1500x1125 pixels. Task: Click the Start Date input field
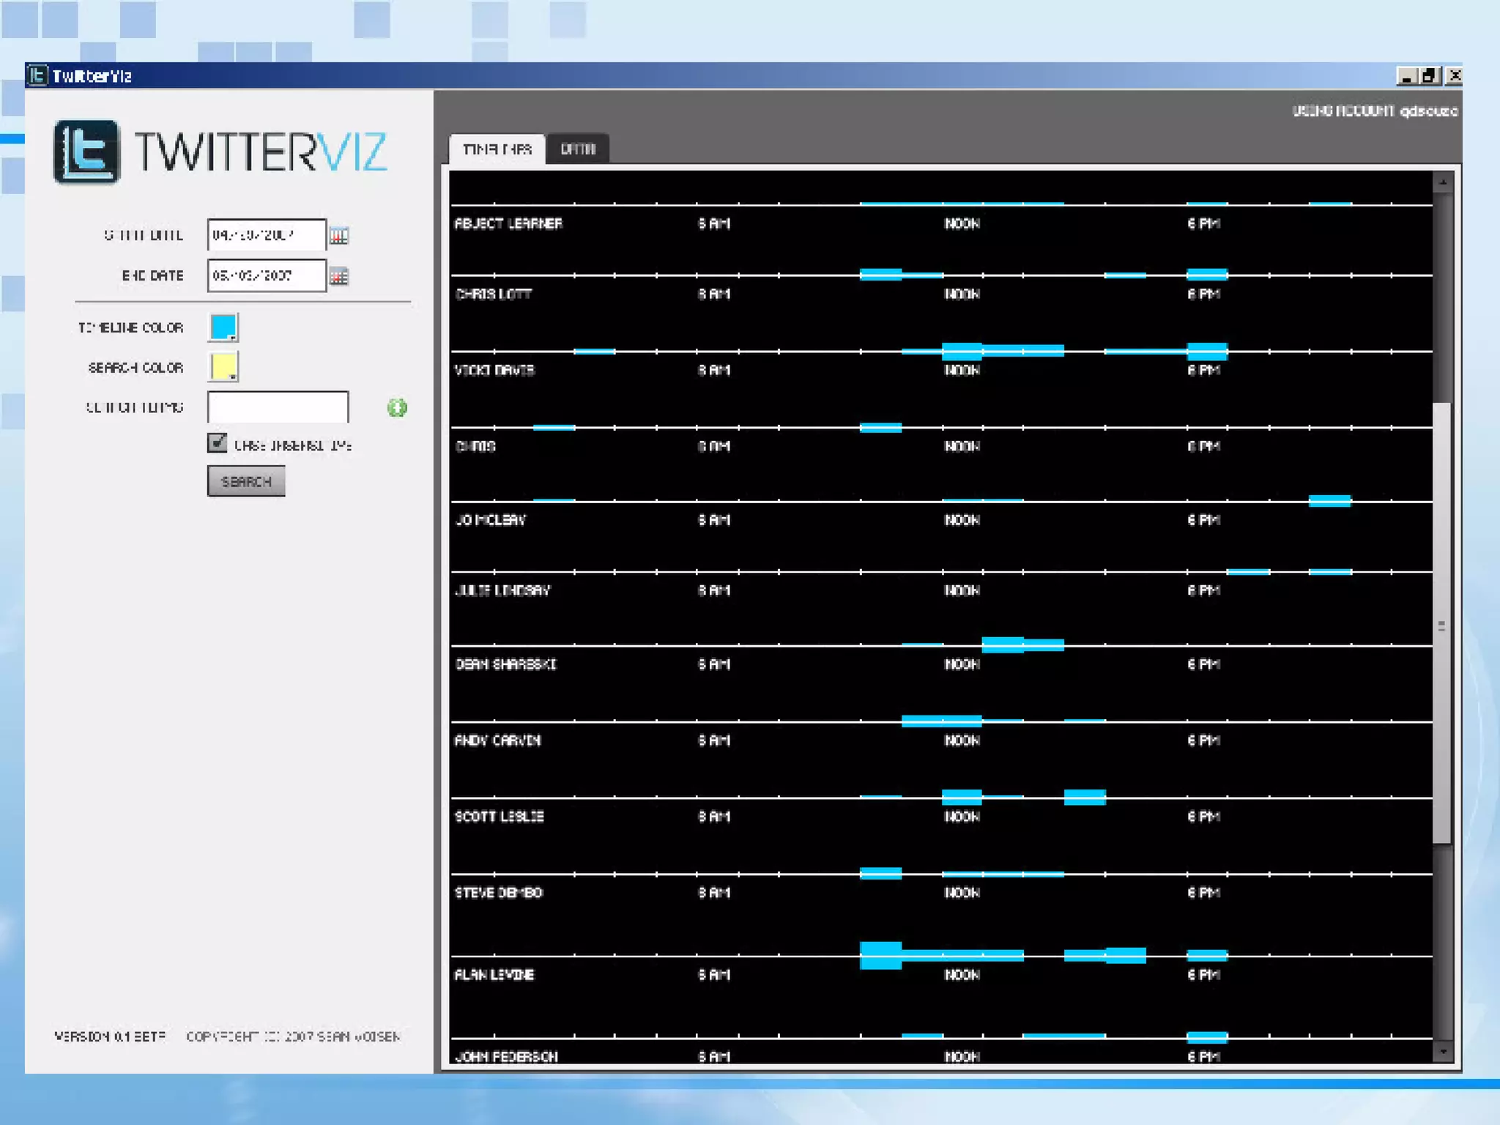[x=266, y=235]
